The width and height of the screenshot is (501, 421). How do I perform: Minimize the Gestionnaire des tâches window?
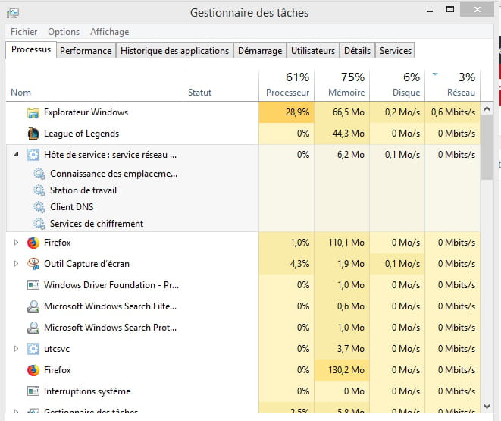click(x=430, y=11)
